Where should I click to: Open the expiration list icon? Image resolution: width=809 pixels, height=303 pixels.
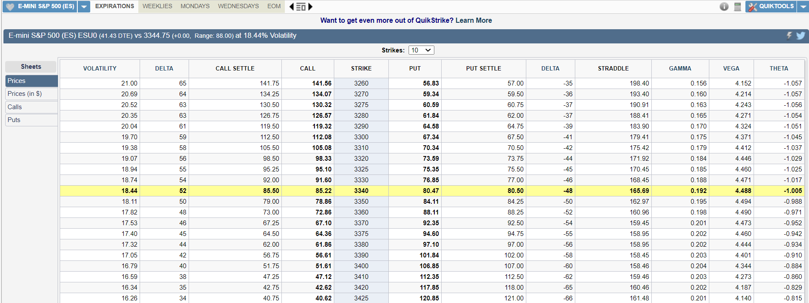(x=301, y=7)
